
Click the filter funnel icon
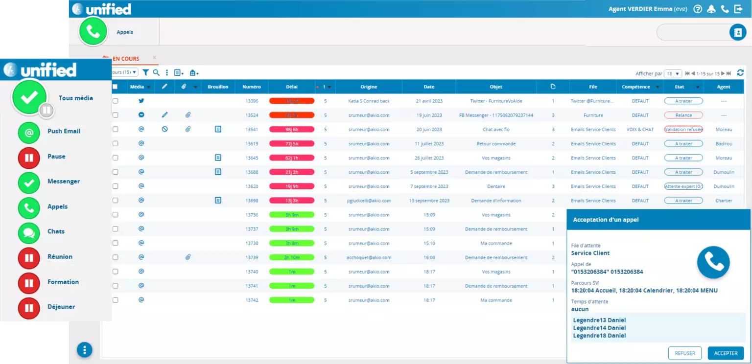tap(145, 72)
